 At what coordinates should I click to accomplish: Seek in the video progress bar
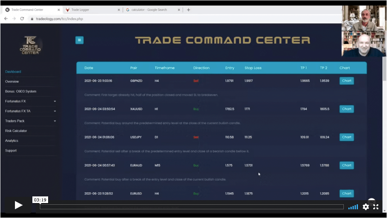click(191, 207)
